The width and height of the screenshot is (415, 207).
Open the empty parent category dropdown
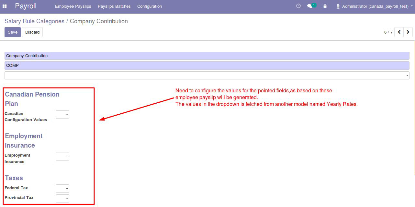click(x=207, y=75)
